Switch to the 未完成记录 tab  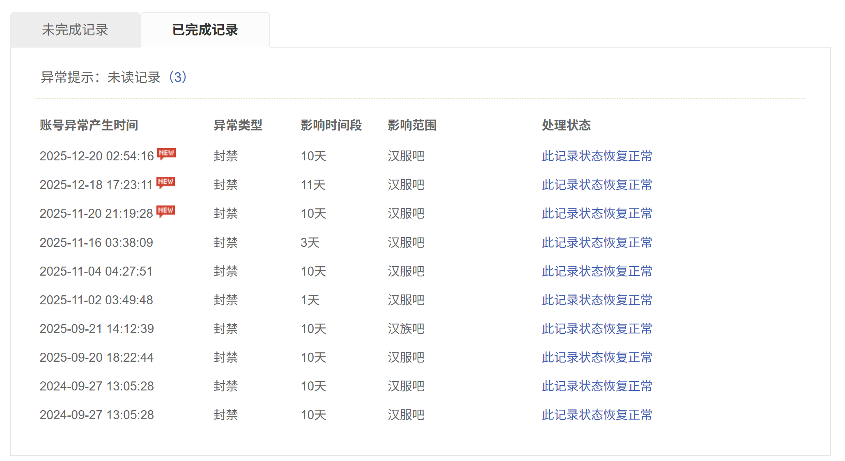75,30
